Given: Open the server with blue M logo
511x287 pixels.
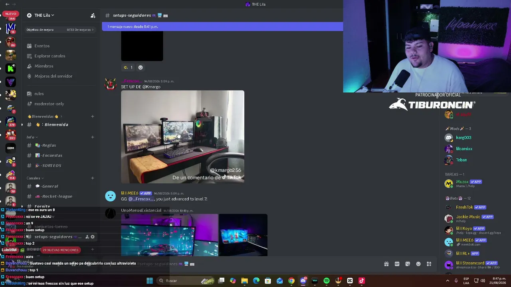Looking at the screenshot, I should coord(11,28).
